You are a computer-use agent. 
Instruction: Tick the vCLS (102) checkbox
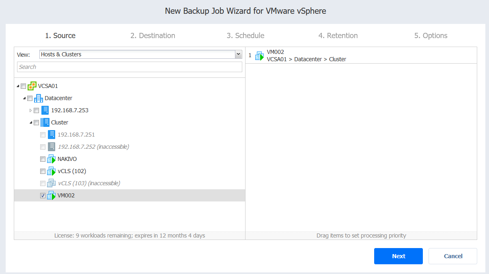(x=43, y=171)
